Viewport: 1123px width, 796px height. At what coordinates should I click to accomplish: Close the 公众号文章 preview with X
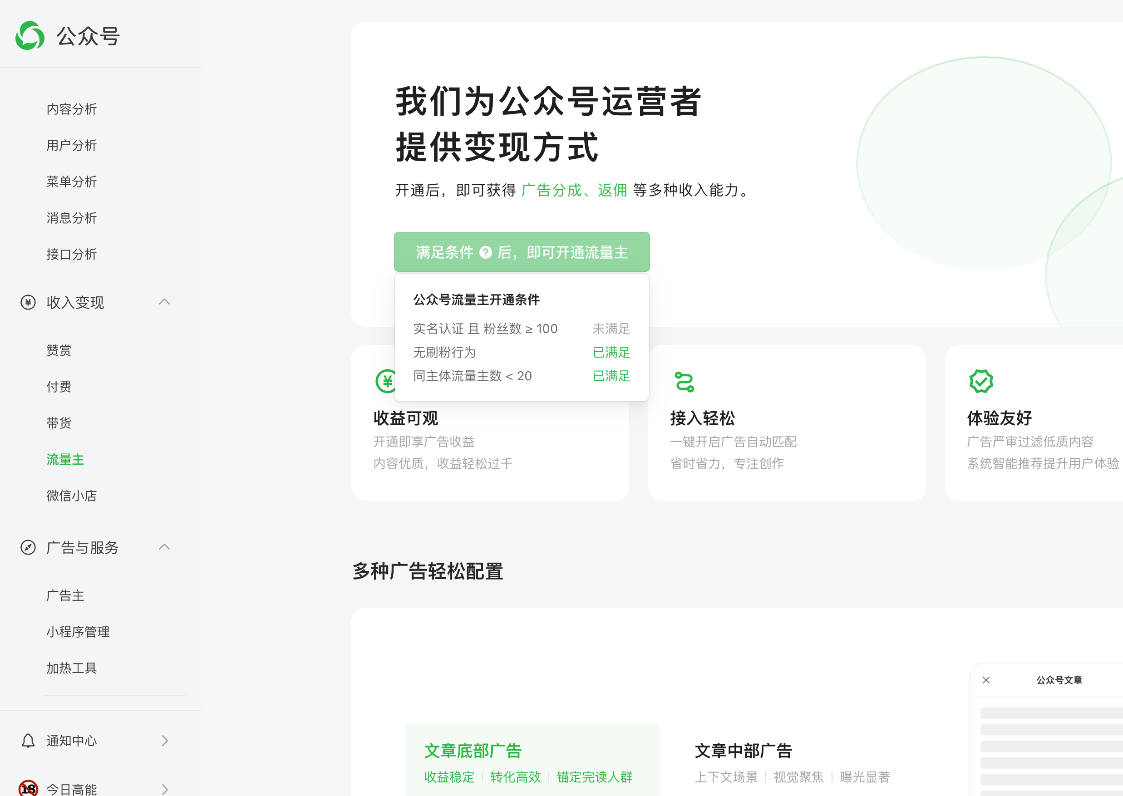(986, 680)
